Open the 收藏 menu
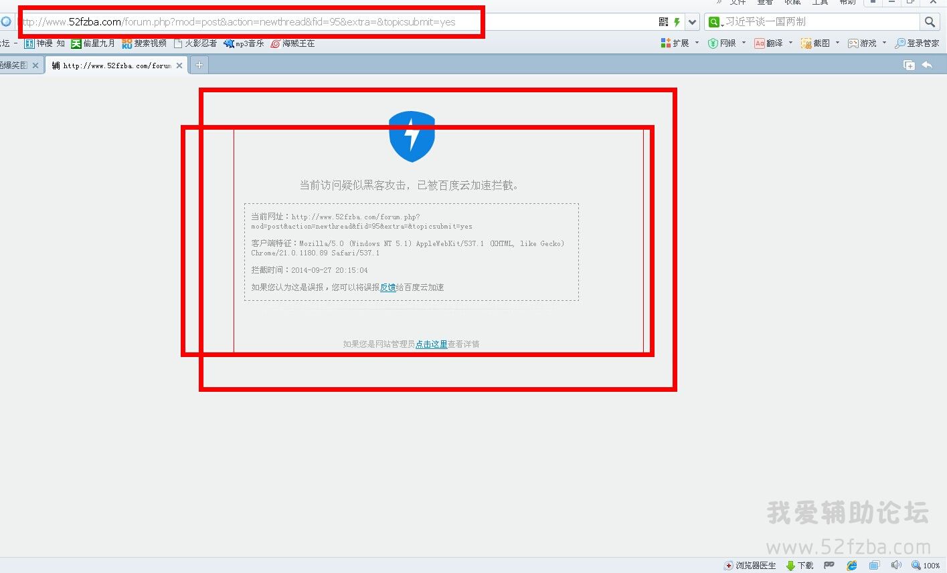Image resolution: width=947 pixels, height=573 pixels. pyautogui.click(x=792, y=3)
